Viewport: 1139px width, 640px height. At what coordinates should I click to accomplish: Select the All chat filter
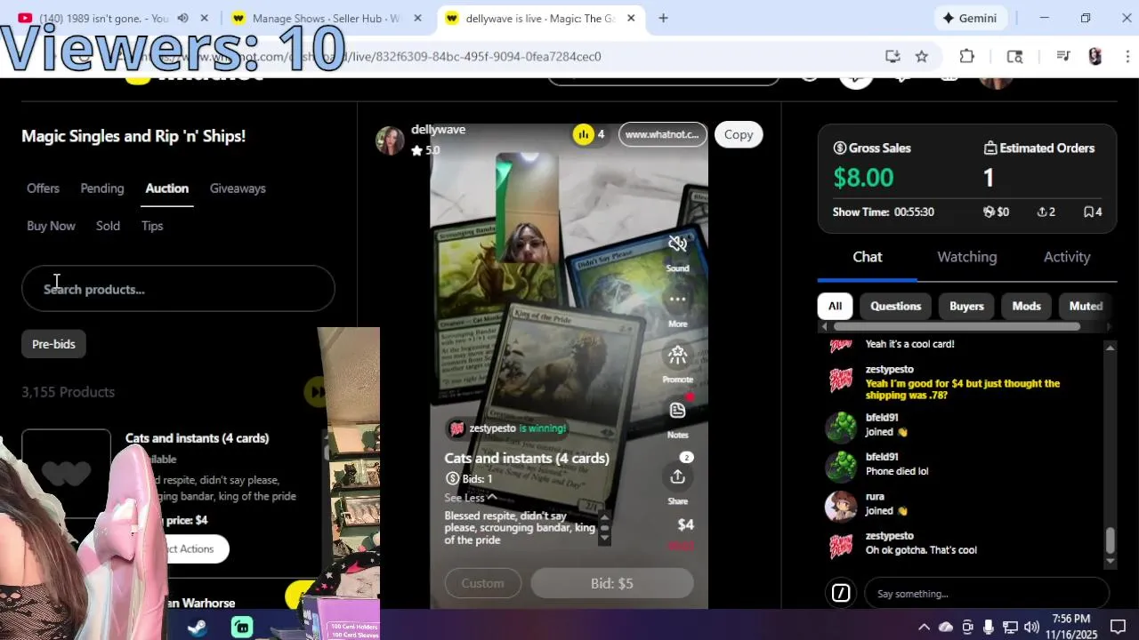coord(835,306)
